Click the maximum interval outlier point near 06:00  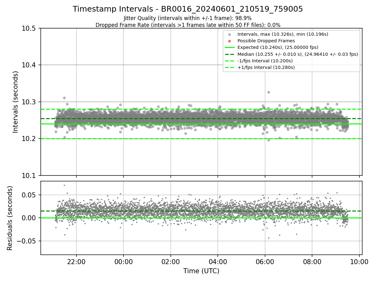(269, 92)
